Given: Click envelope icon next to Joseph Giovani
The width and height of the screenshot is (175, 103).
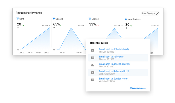Looking at the screenshot, I should pyautogui.click(x=93, y=65).
